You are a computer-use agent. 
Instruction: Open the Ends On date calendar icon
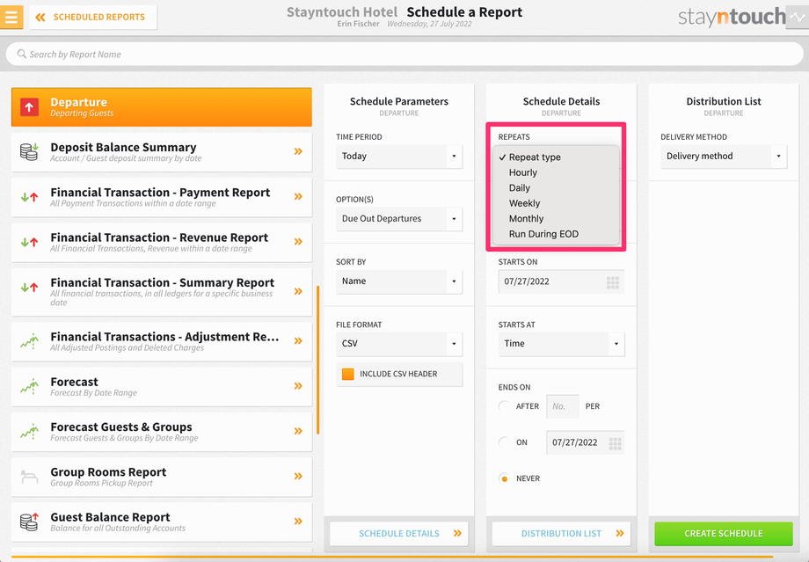(x=615, y=443)
